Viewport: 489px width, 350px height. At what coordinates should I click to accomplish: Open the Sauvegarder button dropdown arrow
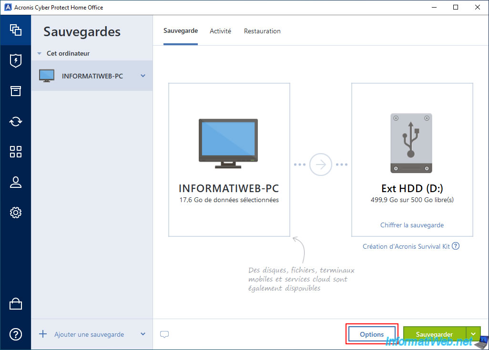point(473,334)
